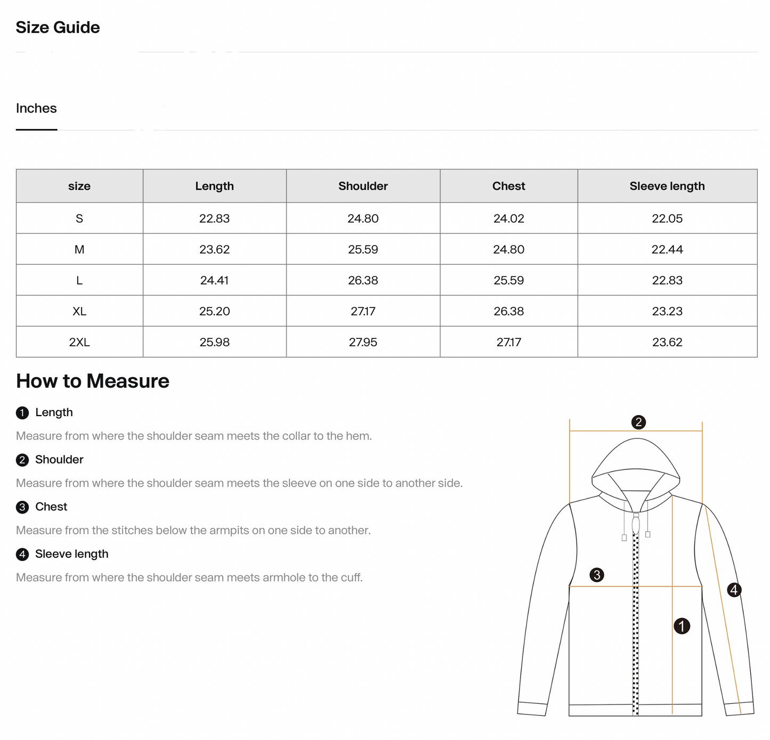770x740 pixels.
Task: Click the S size row label
Action: click(79, 219)
